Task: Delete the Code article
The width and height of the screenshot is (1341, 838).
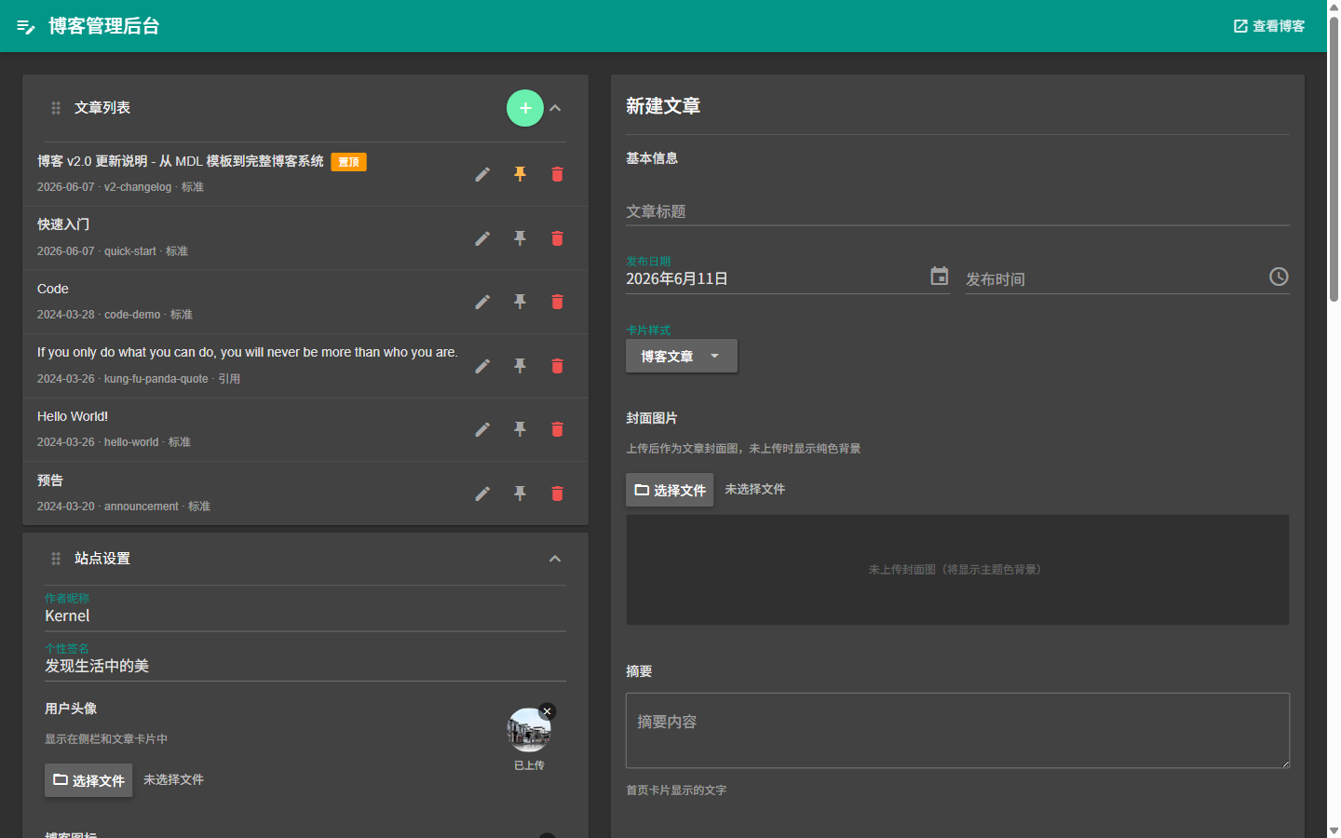Action: [557, 302]
